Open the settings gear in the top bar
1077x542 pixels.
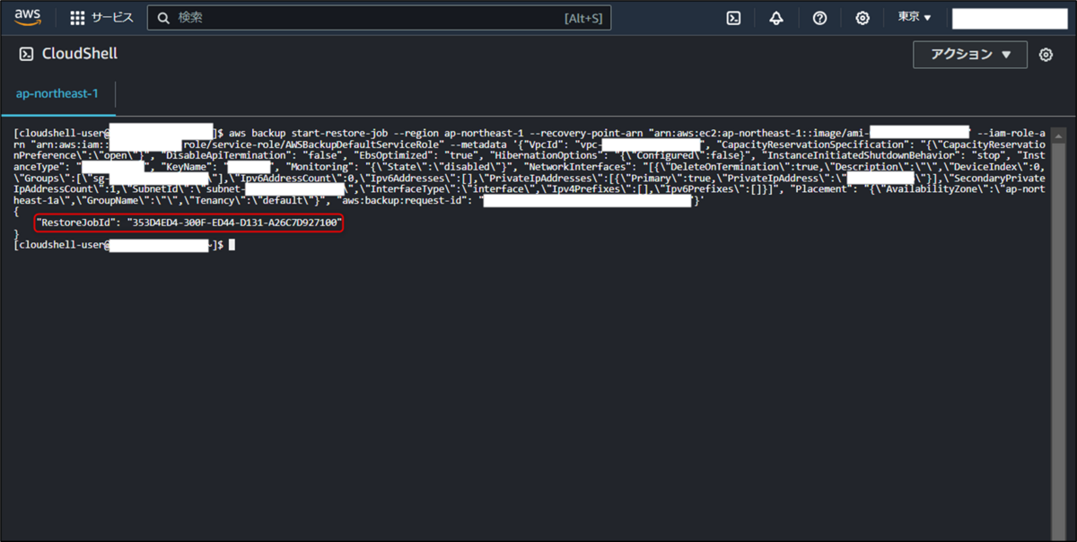point(862,18)
